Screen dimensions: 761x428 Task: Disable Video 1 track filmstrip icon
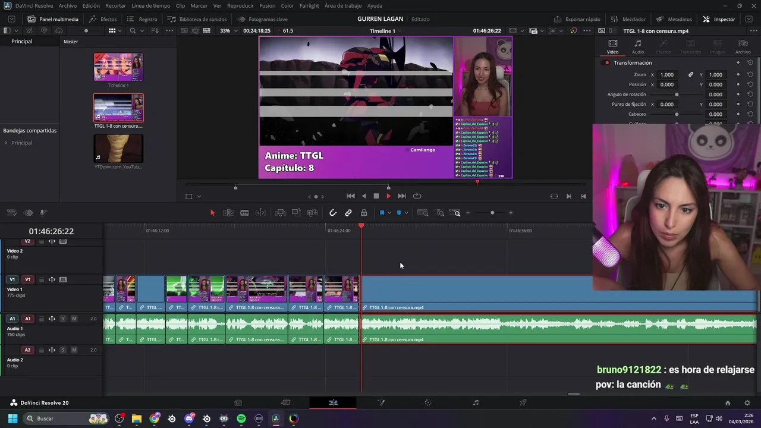point(63,279)
